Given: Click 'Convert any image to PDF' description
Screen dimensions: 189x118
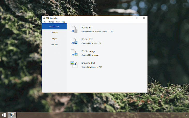Looking at the screenshot, I should 92,67.
